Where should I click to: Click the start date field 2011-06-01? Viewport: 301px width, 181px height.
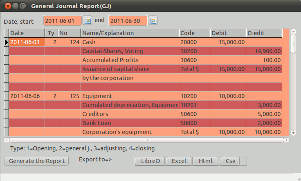[62, 20]
